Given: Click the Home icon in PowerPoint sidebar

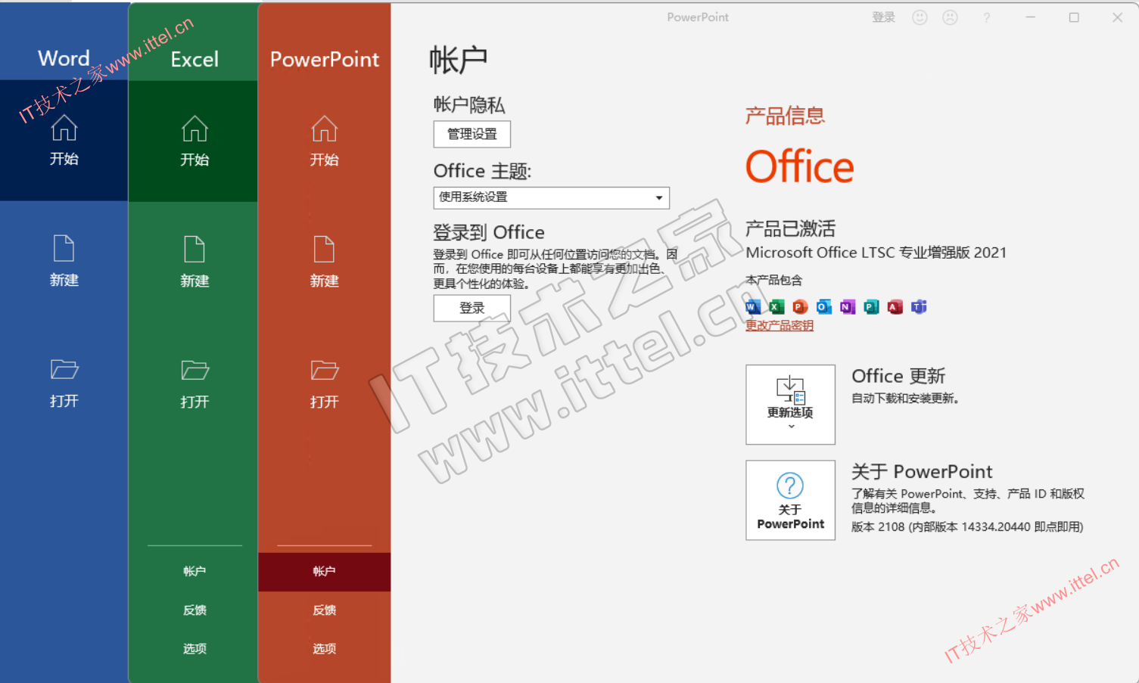Looking at the screenshot, I should [x=324, y=129].
